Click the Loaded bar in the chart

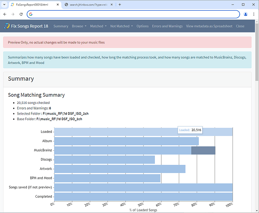pos(143,132)
